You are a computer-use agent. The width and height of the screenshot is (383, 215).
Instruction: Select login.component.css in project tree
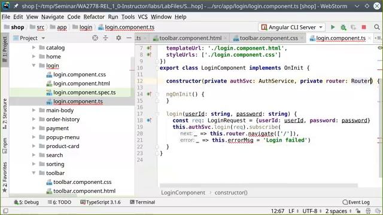pos(80,74)
